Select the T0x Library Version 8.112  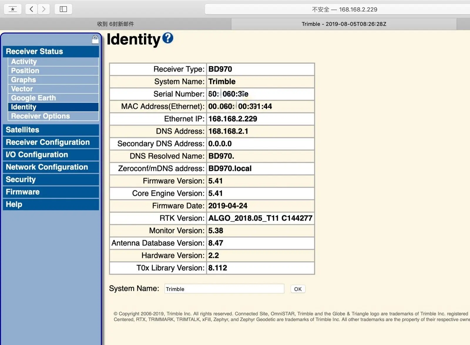click(218, 268)
